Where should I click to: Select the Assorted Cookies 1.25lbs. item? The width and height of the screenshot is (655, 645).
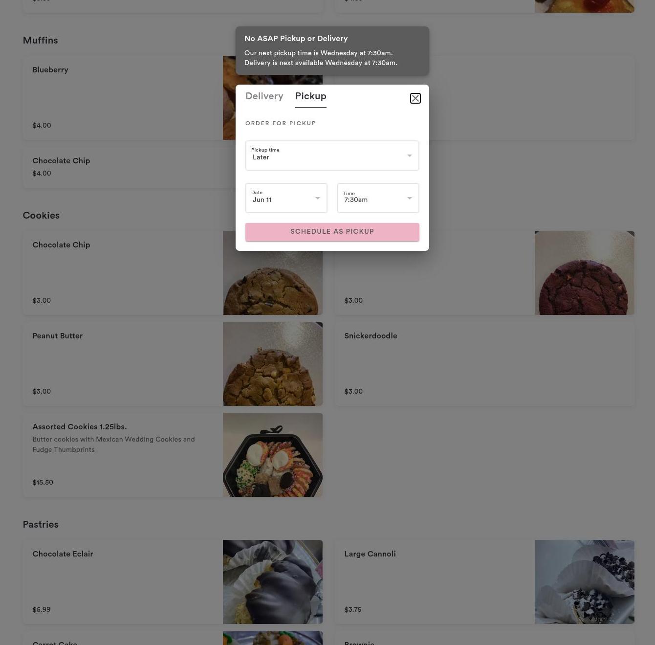pos(173,455)
